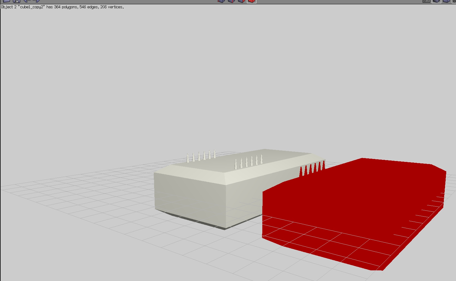Undo with the left arrow icon
This screenshot has width=456, height=281.
pyautogui.click(x=27, y=1)
